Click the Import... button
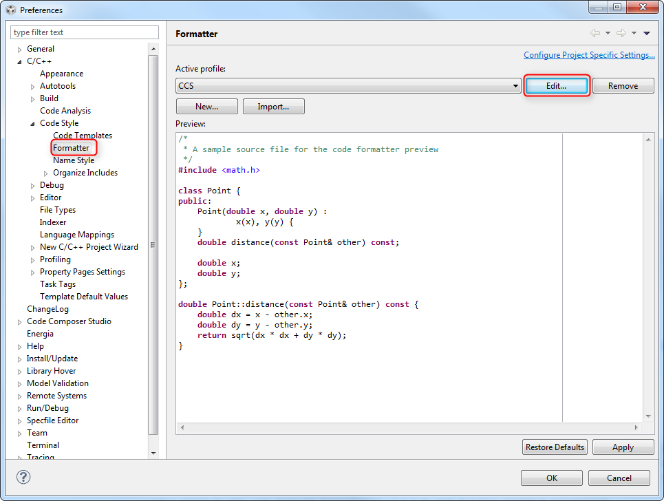 (274, 106)
